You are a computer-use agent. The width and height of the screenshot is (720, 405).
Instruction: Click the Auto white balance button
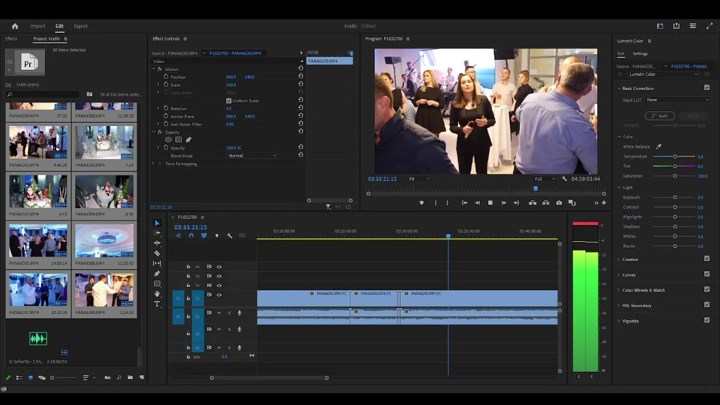point(659,116)
